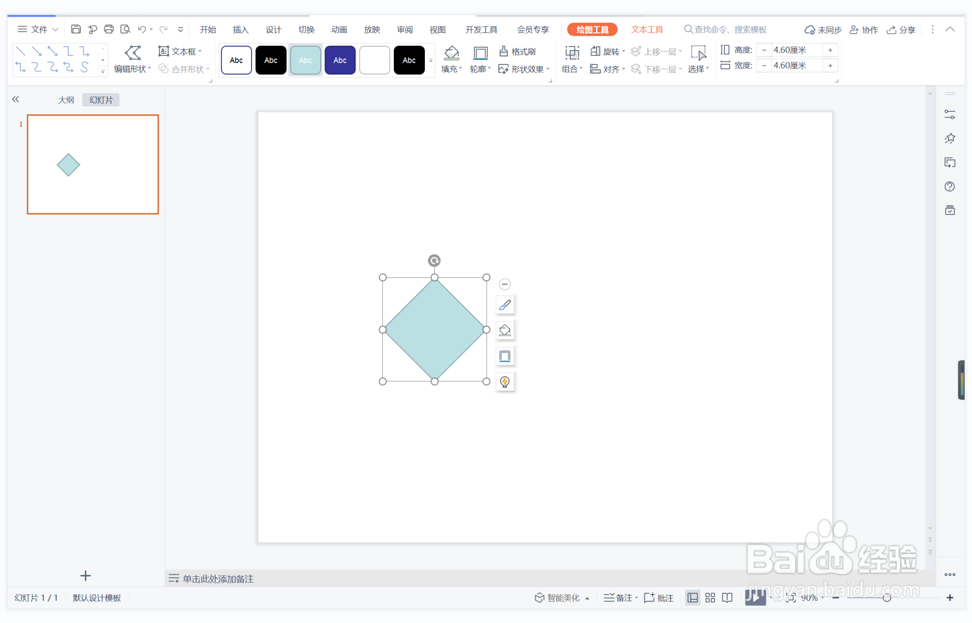Viewport: 972px width, 623px height.
Task: Expand the Fill (填充) dropdown
Action: (451, 69)
